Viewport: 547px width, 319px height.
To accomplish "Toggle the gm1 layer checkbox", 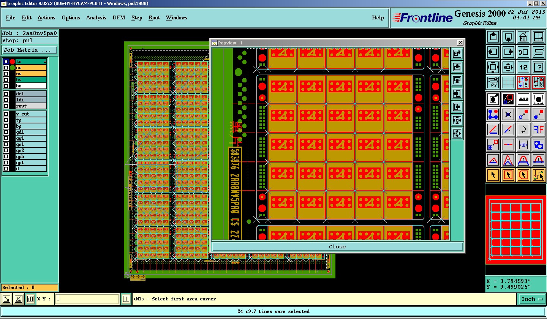I will 6,144.
